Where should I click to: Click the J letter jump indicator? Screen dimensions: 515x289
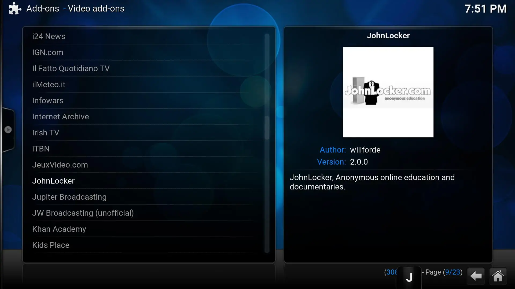[409, 277]
